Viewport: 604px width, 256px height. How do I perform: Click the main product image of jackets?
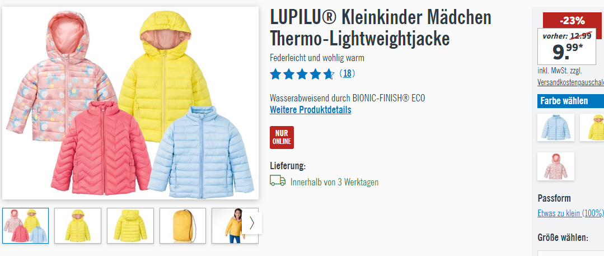130,103
